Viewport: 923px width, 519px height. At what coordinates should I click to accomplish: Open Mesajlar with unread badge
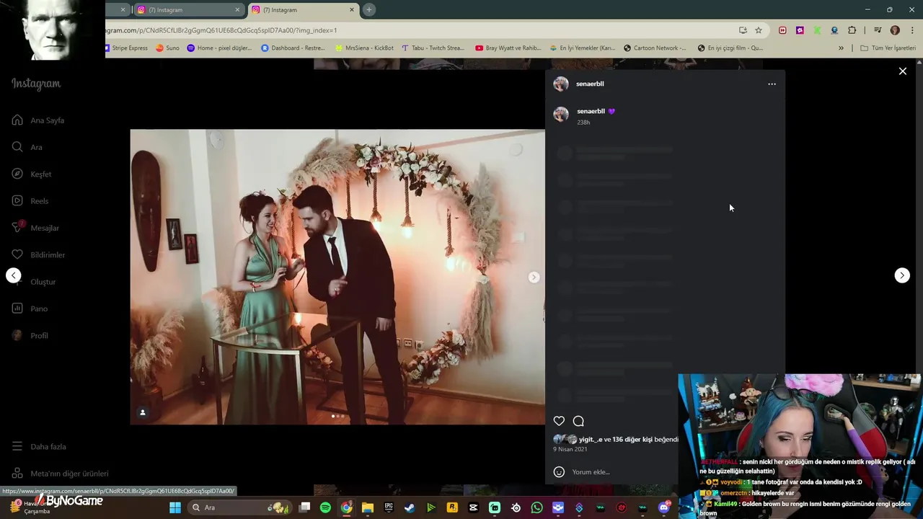35,228
